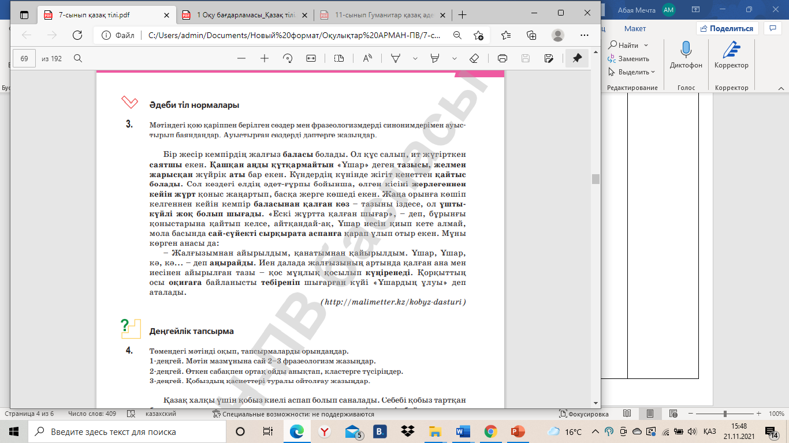This screenshot has width=789, height=443.
Task: Show hidden system tray icons
Action: [x=596, y=431]
